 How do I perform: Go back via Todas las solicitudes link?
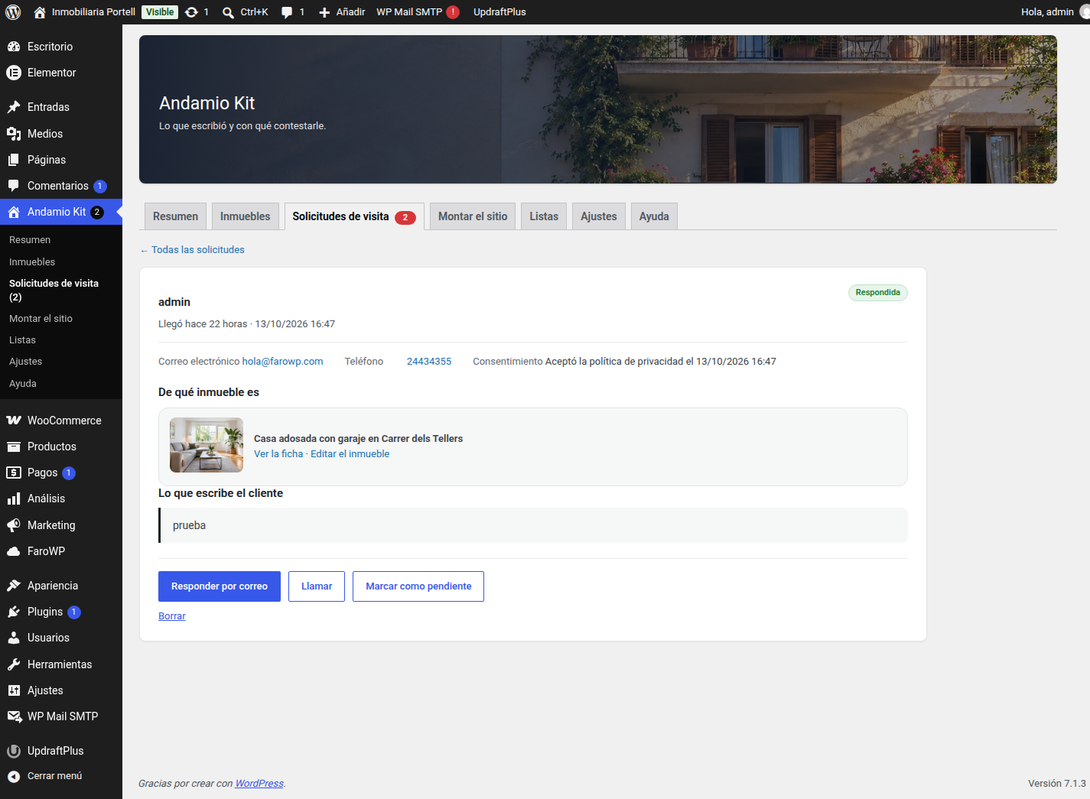pyautogui.click(x=192, y=250)
